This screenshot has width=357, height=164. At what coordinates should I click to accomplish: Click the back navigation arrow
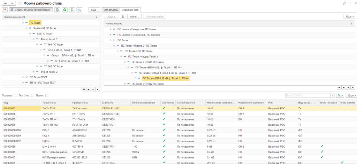5,3
